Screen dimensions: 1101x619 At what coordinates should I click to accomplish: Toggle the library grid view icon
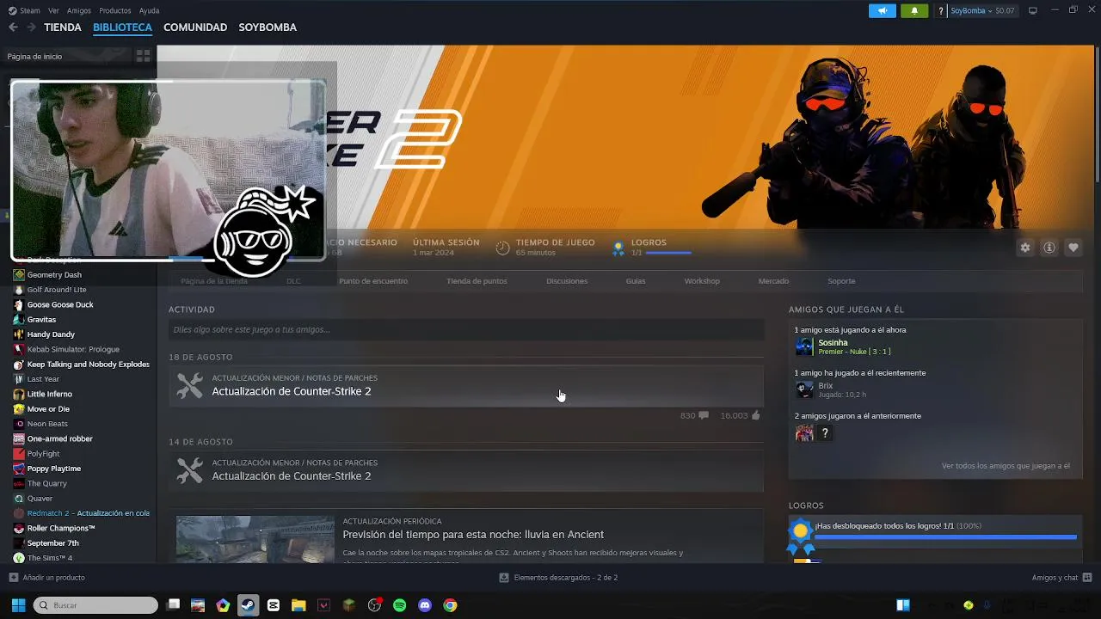(143, 56)
